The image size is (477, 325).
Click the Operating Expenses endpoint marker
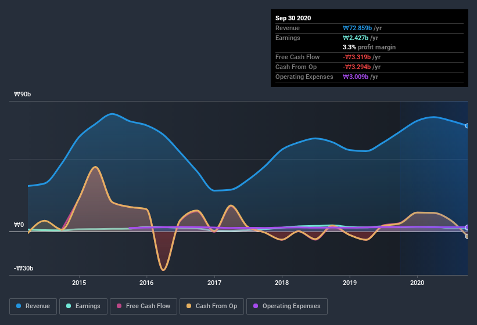click(467, 228)
